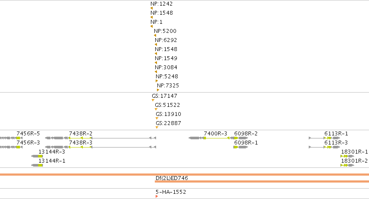Select the GS:51522 label
Viewport: 369px width, 199px height.
coord(167,105)
